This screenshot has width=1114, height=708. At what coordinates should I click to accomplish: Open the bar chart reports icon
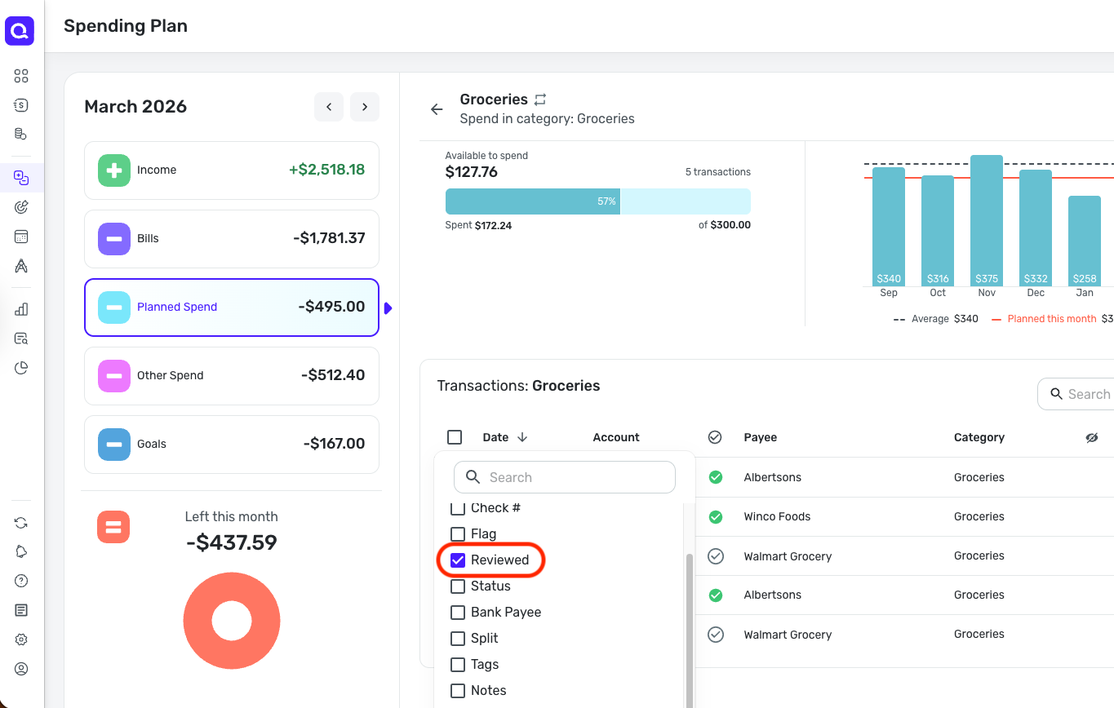[21, 309]
